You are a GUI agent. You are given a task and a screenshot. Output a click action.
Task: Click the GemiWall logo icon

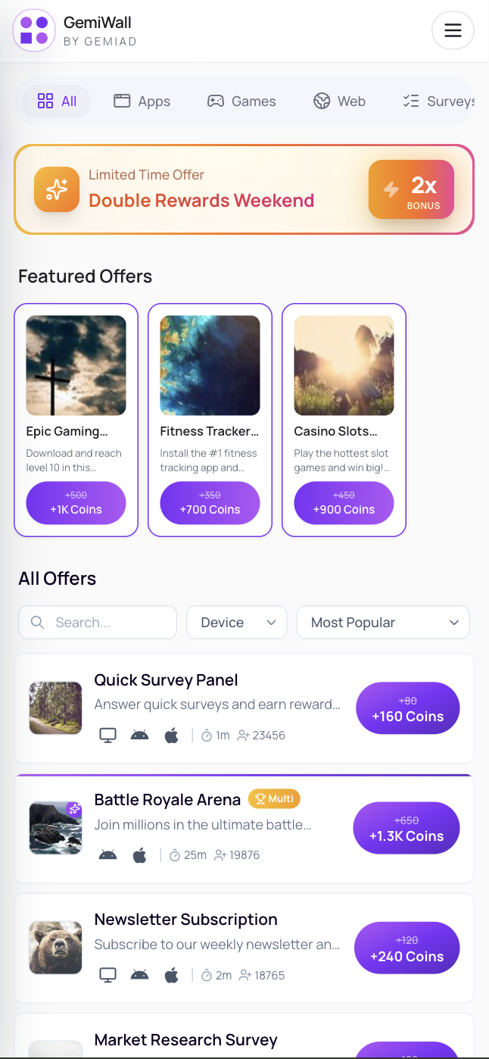click(x=34, y=30)
